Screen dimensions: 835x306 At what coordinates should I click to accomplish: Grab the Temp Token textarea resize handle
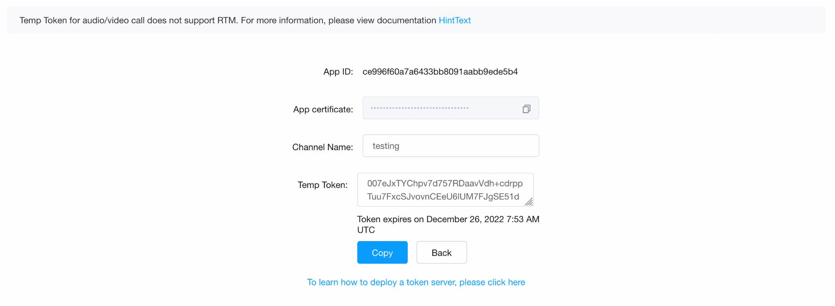tap(529, 202)
